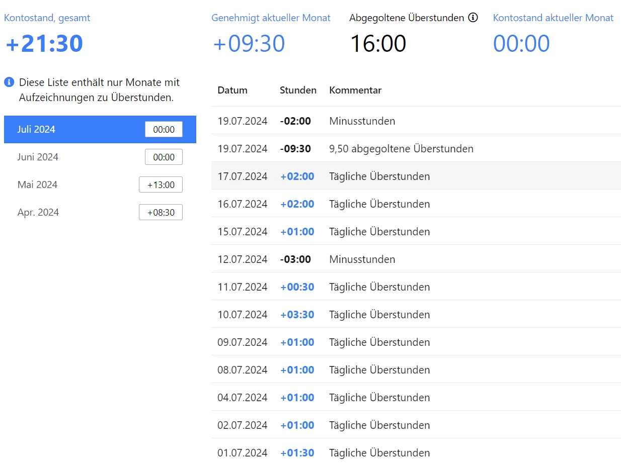Viewport: 621px width, 464px height.
Task: Click 09.07.2024 date cell
Action: click(243, 342)
